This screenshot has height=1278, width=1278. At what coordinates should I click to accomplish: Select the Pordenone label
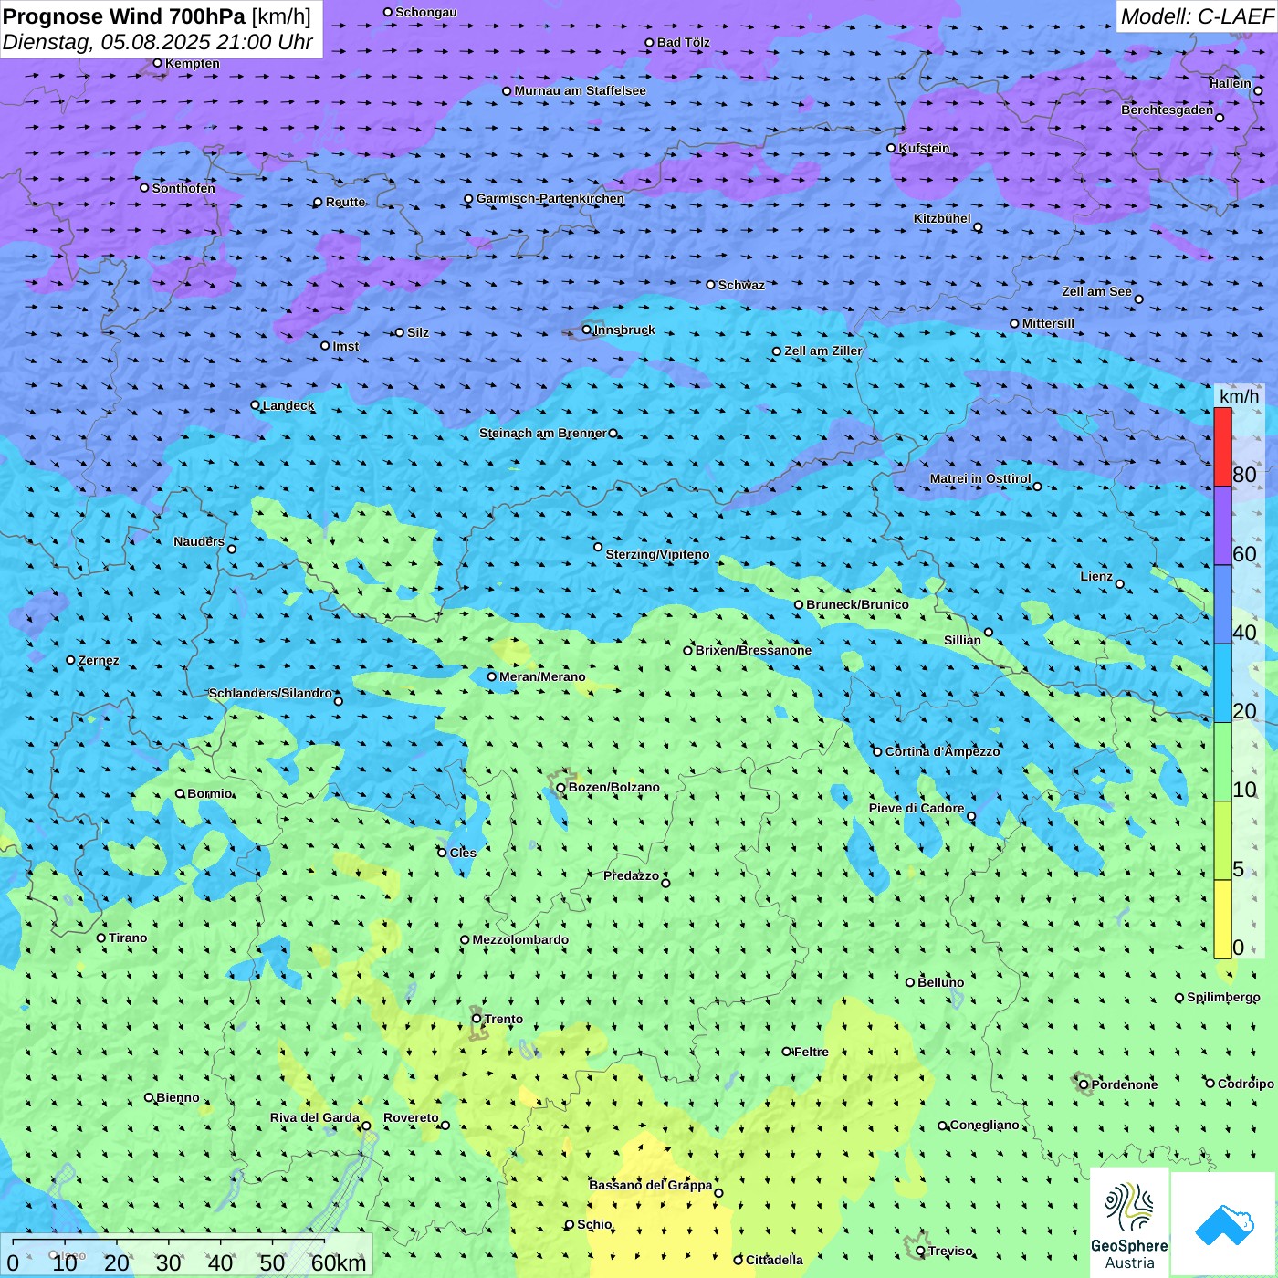click(x=1125, y=1084)
